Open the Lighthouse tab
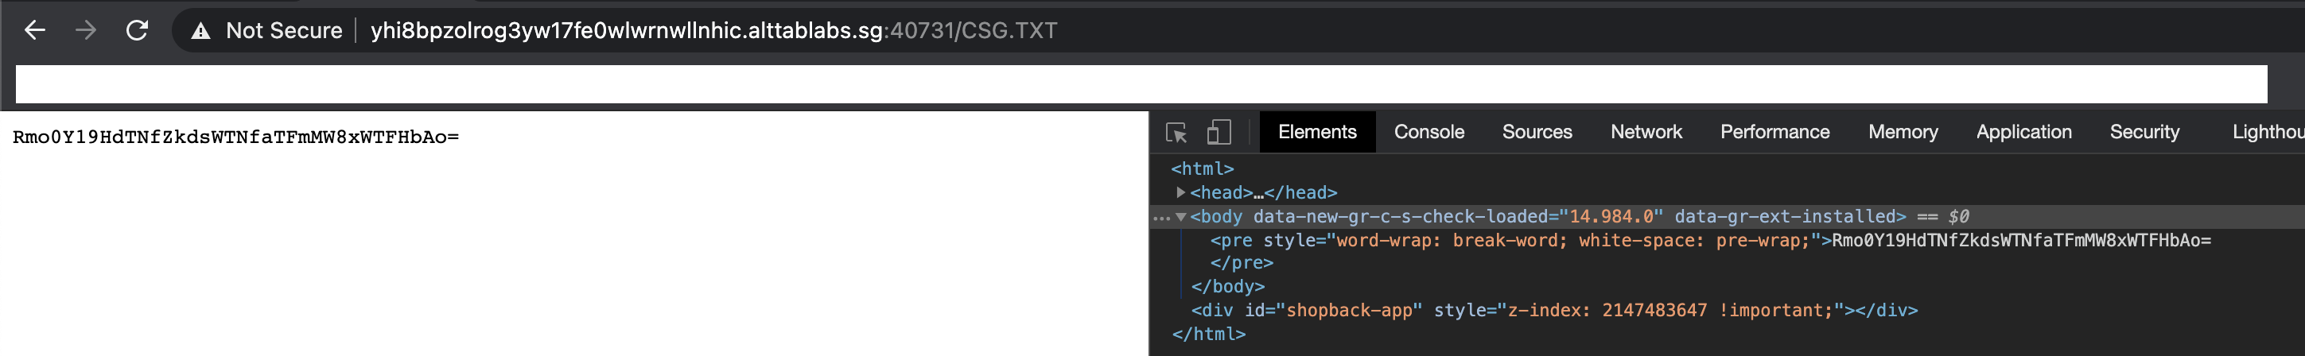This screenshot has height=356, width=2305. (x=2268, y=133)
